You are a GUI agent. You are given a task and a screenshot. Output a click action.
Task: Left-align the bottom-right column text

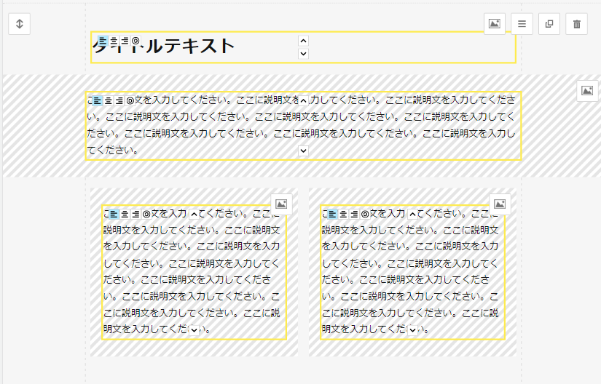[332, 214]
